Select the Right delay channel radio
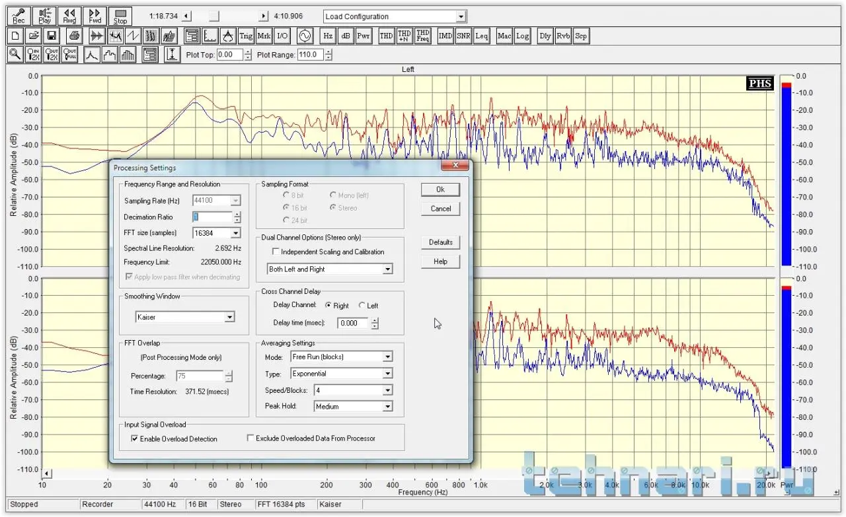Viewport: 846px width, 517px height. pos(328,306)
